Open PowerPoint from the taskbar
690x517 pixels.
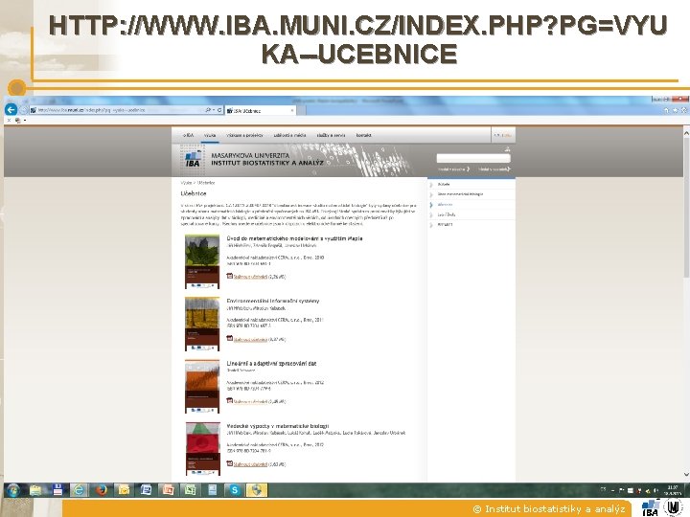(x=168, y=490)
